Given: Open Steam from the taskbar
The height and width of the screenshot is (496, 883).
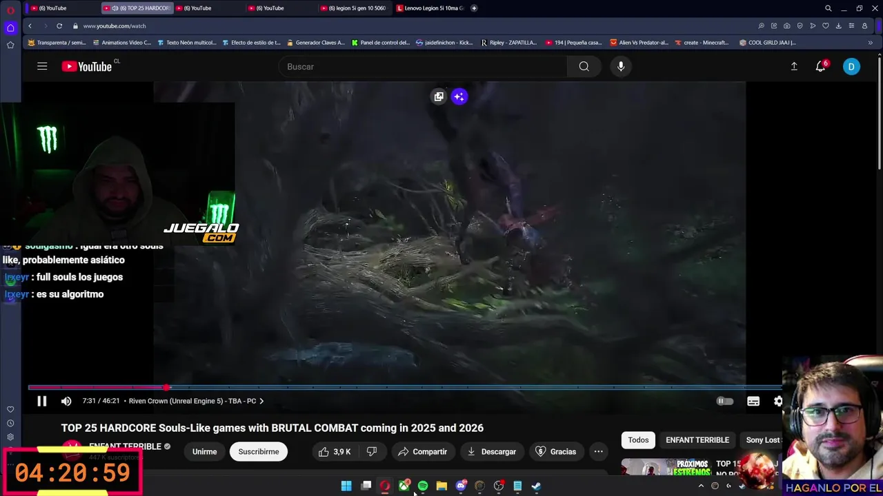Looking at the screenshot, I should point(536,486).
